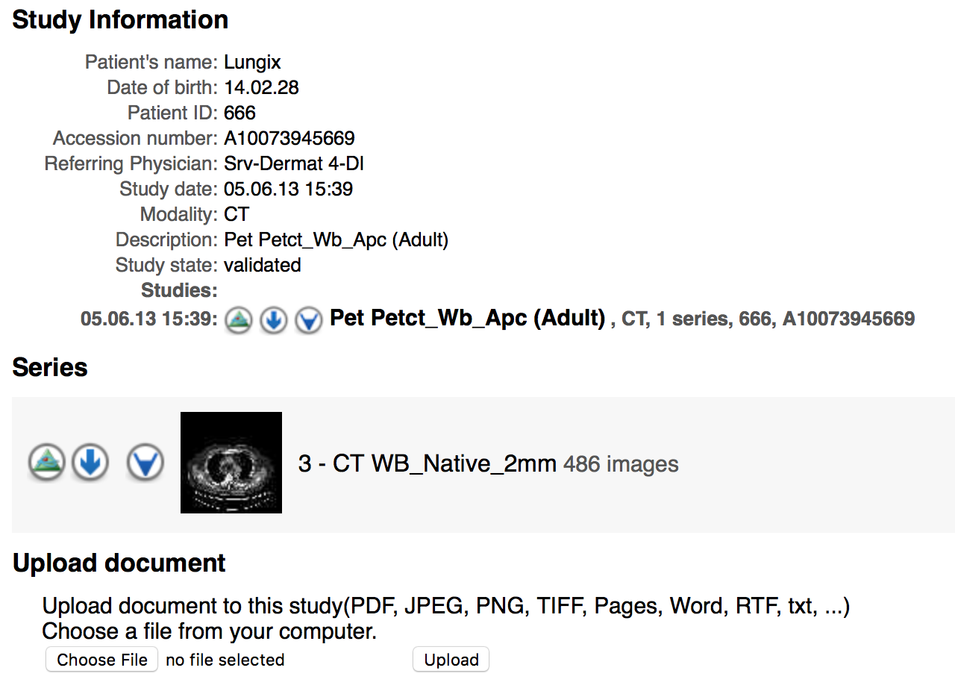Click the Choose File button

pos(102,660)
